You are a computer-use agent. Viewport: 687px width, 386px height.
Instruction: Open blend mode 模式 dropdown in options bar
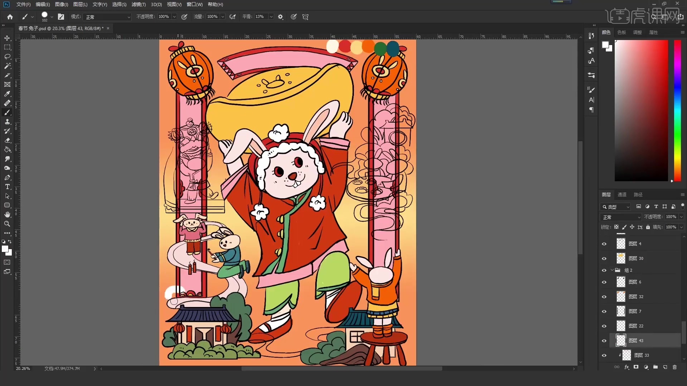tap(107, 17)
